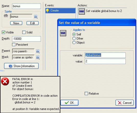Open the Parent object selection menu
Image resolution: width=137 pixels, height=113 pixels.
(38, 51)
